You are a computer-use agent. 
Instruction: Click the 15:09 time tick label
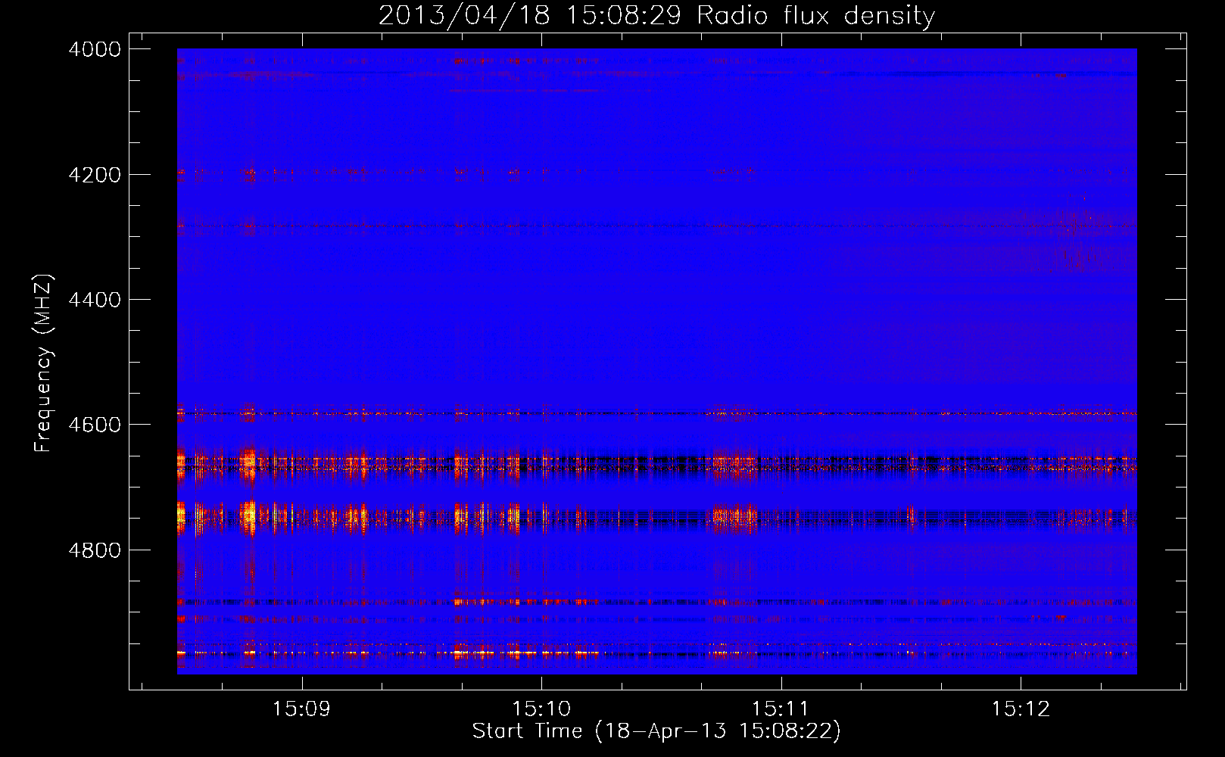[301, 709]
